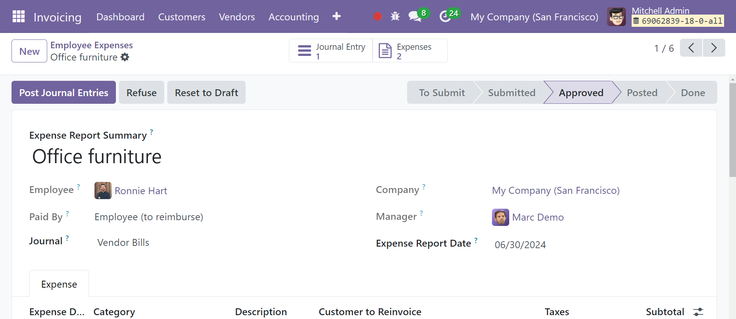The height and width of the screenshot is (319, 736).
Task: Click the Invoicing app title
Action: point(58,17)
